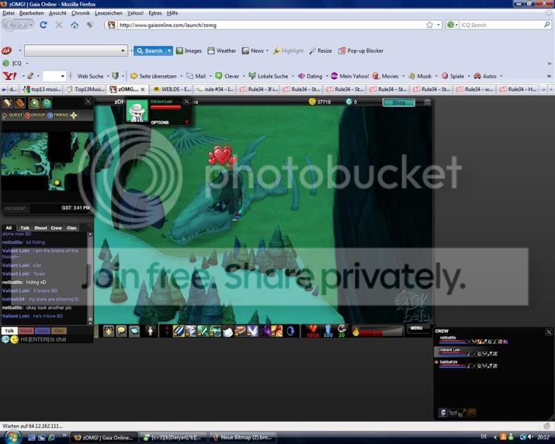Toggle the FRIEND map filter
The image size is (555, 444).
[x=58, y=115]
